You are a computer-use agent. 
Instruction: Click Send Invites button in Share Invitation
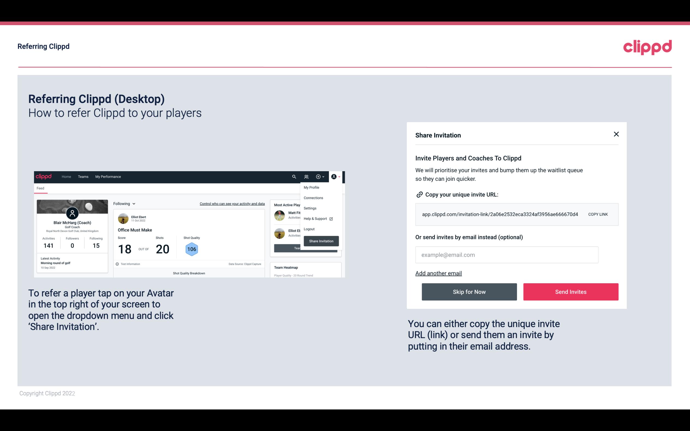click(571, 291)
